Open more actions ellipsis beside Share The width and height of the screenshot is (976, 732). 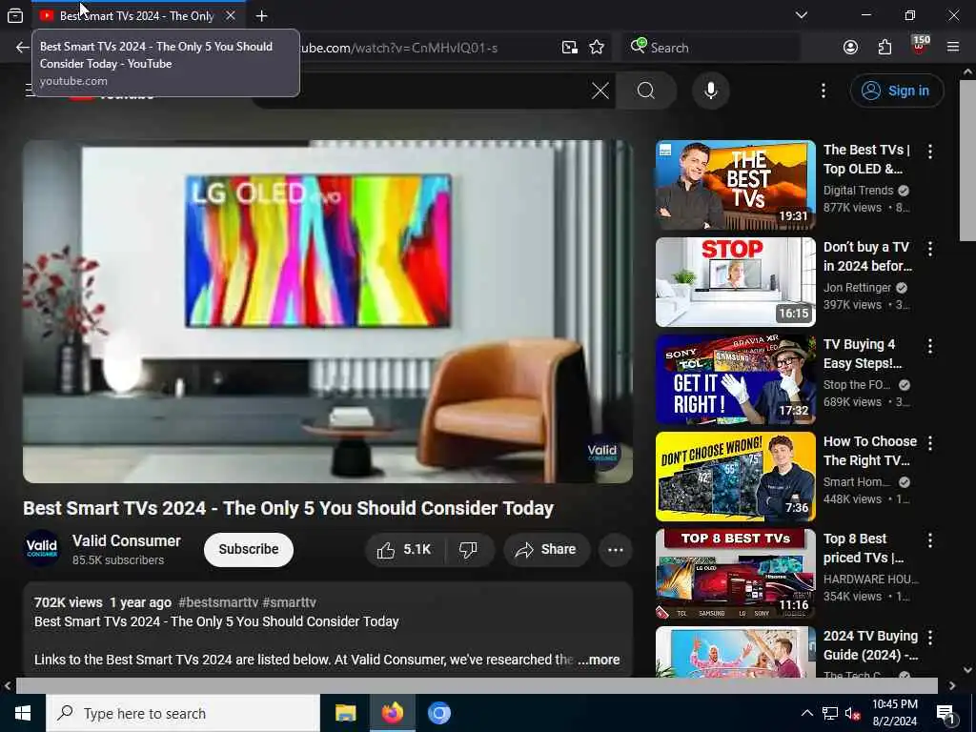(615, 550)
